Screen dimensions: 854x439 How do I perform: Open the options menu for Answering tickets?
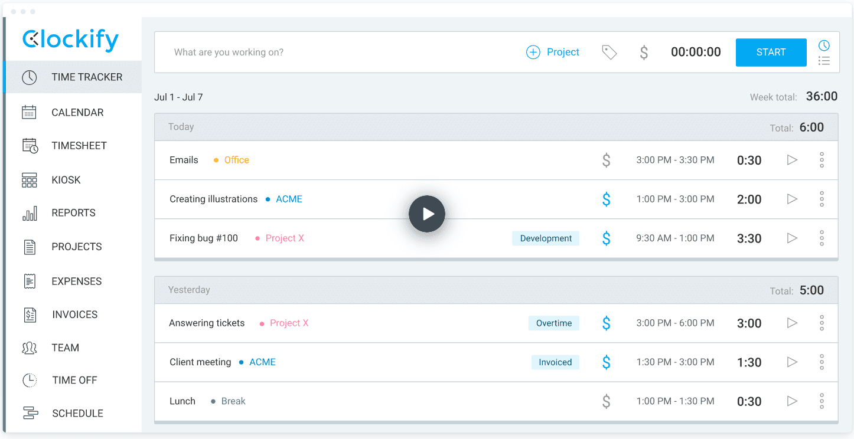tap(822, 323)
